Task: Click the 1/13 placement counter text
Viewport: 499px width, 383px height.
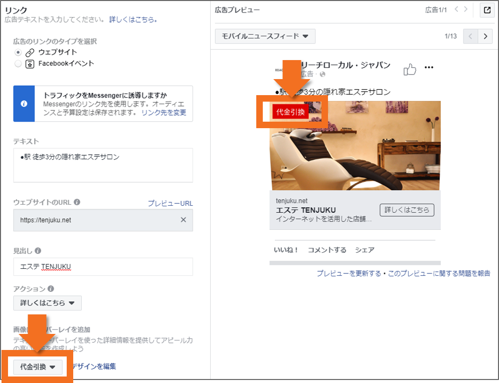Action: (x=451, y=36)
